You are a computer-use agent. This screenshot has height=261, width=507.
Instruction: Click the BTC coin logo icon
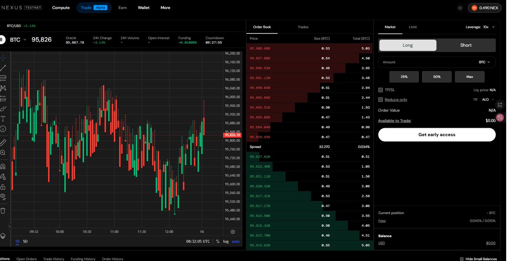(x=2, y=39)
